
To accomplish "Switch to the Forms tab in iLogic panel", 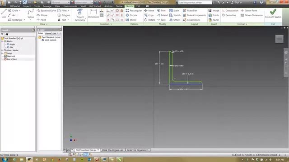I will (x=48, y=33).
